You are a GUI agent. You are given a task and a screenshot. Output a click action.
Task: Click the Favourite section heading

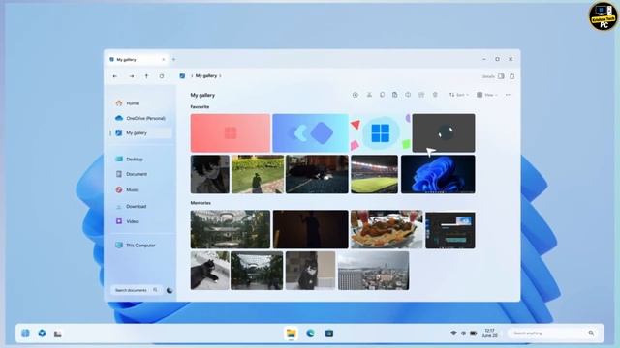click(200, 107)
